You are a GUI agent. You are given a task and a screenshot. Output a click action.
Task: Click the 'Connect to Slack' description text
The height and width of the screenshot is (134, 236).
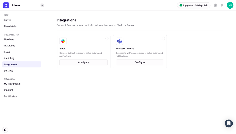81,54
